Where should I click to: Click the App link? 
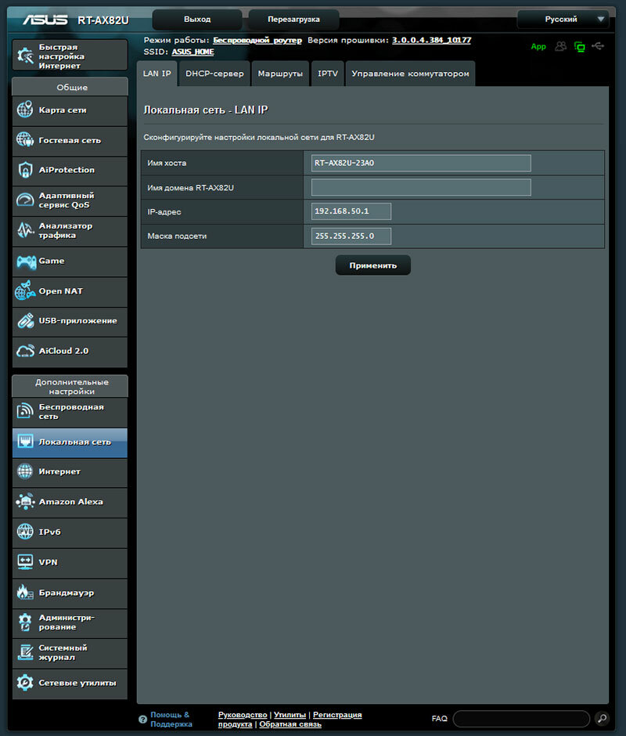pos(538,46)
